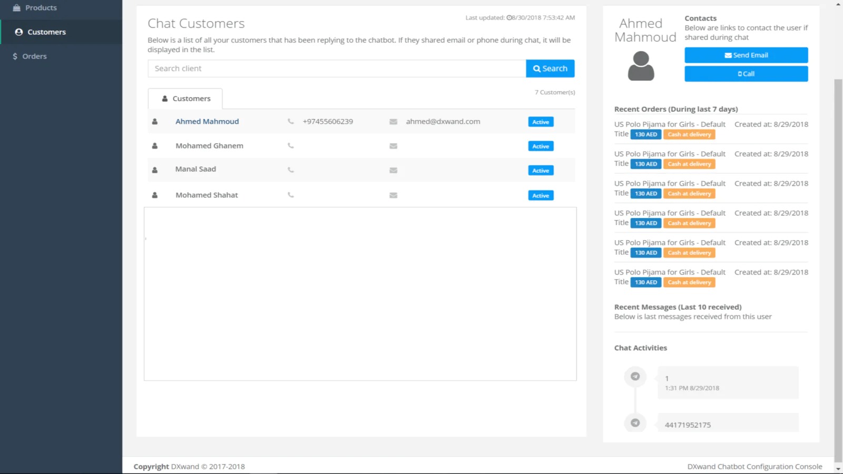Click Active badge for Mohamed Shahat
843x474 pixels.
[541, 195]
